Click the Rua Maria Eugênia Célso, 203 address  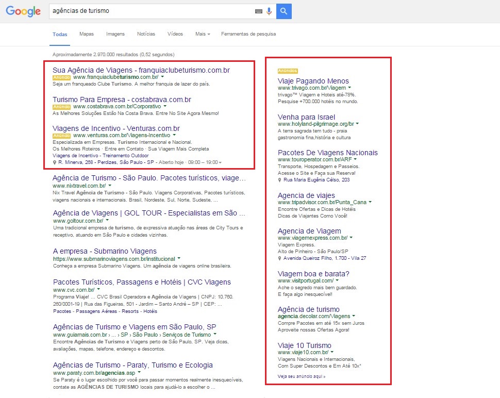(316, 180)
